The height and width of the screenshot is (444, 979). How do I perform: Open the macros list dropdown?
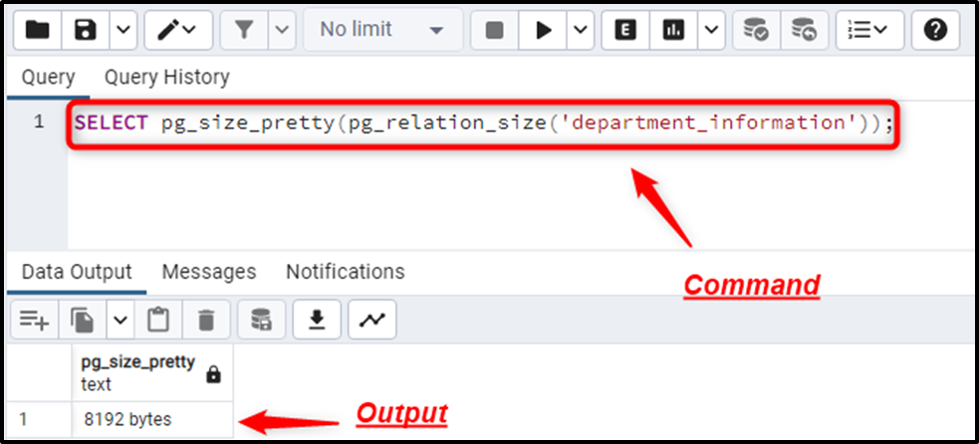point(869,30)
